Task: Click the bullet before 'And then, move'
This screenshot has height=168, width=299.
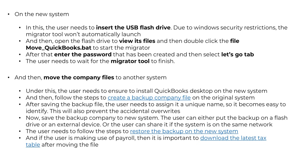Action: tap(8, 78)
